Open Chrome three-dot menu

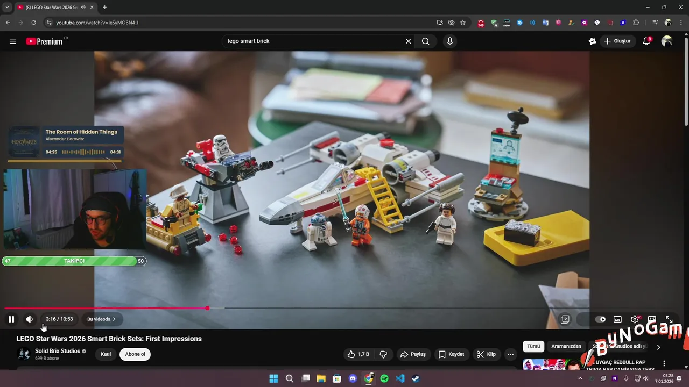point(680,23)
